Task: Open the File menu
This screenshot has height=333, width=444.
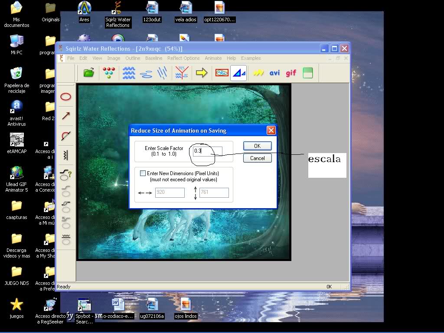Action: pos(71,58)
